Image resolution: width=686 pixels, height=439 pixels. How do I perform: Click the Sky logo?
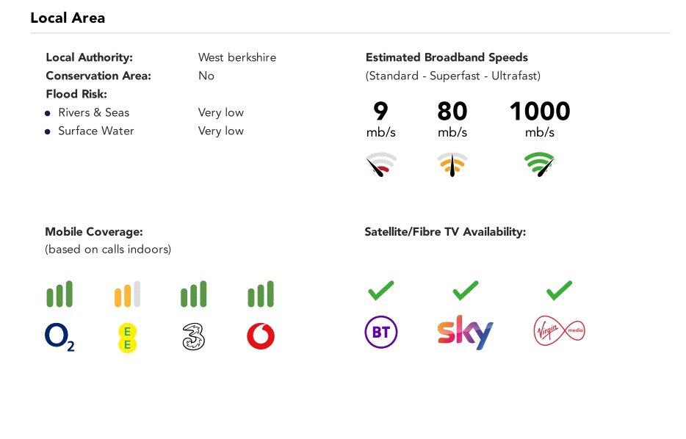(465, 333)
